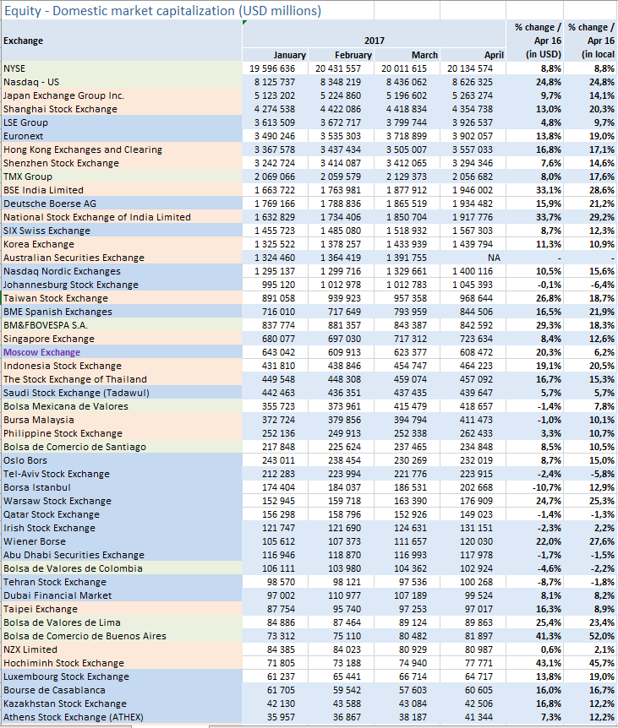
Task: Select 'Bolsa de Comercio de Santiago' cell
Action: 122,446
